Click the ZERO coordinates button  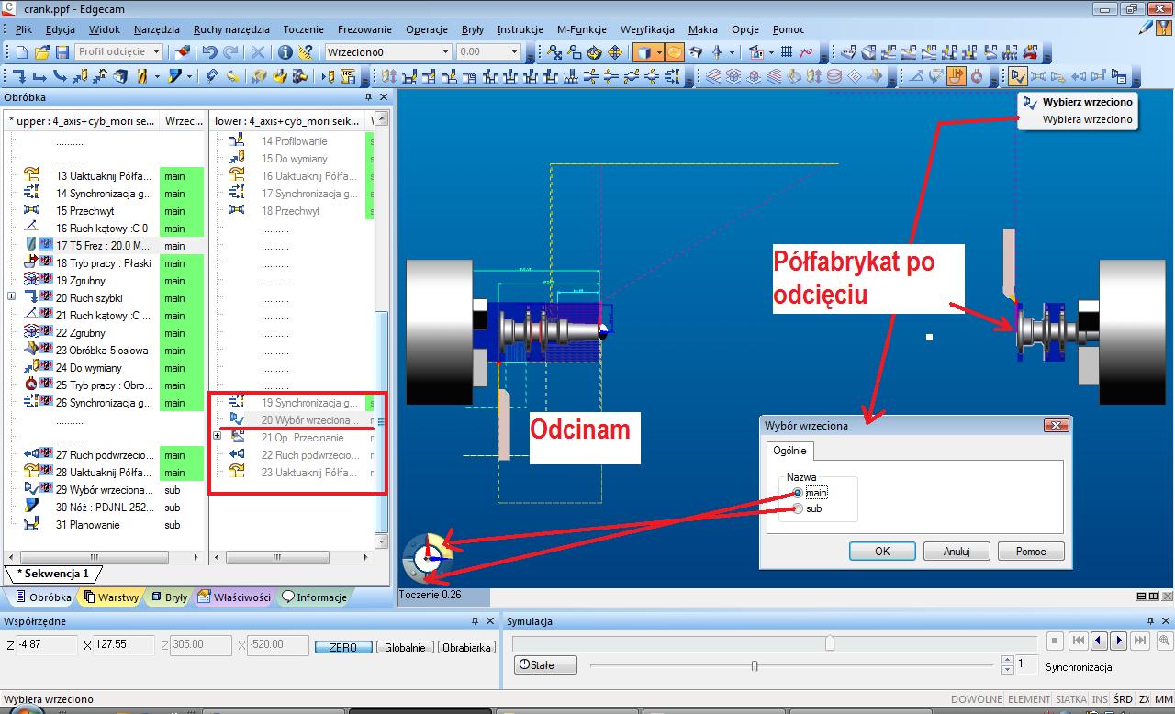coord(342,647)
